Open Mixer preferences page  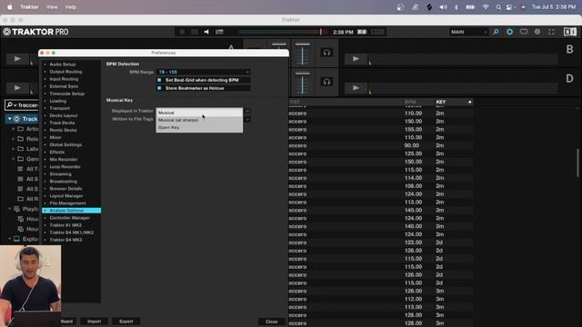coord(55,137)
